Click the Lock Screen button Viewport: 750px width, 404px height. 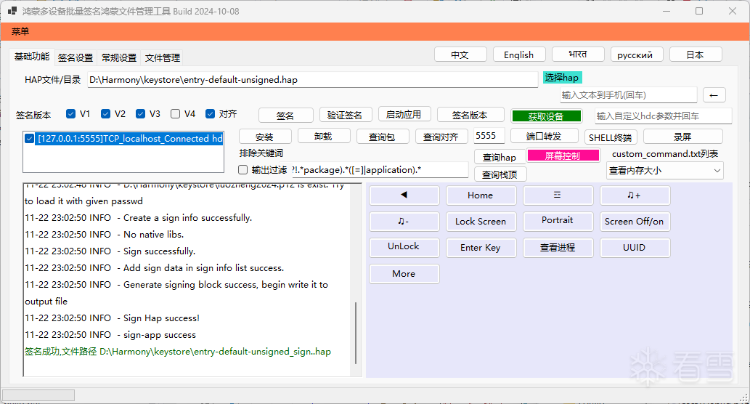pos(481,222)
